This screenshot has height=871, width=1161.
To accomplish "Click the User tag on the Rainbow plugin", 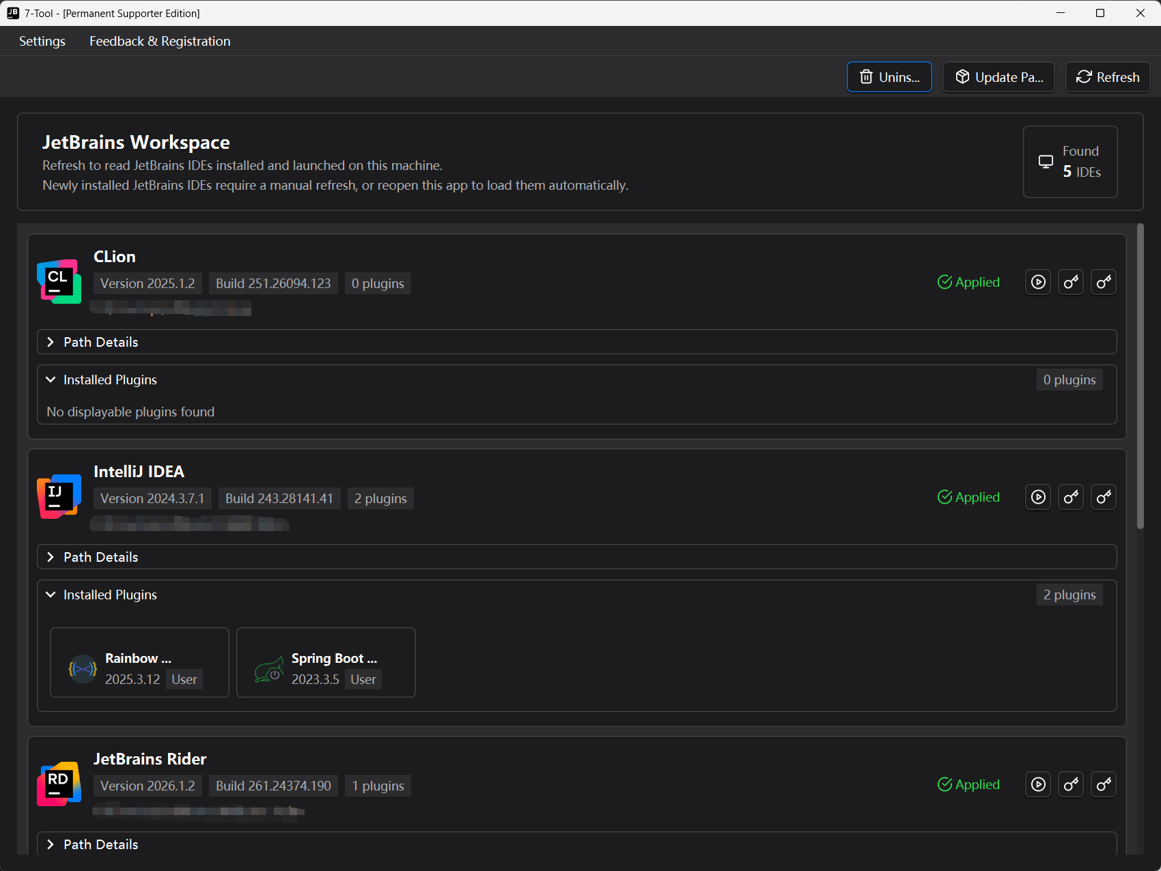I will pos(184,679).
